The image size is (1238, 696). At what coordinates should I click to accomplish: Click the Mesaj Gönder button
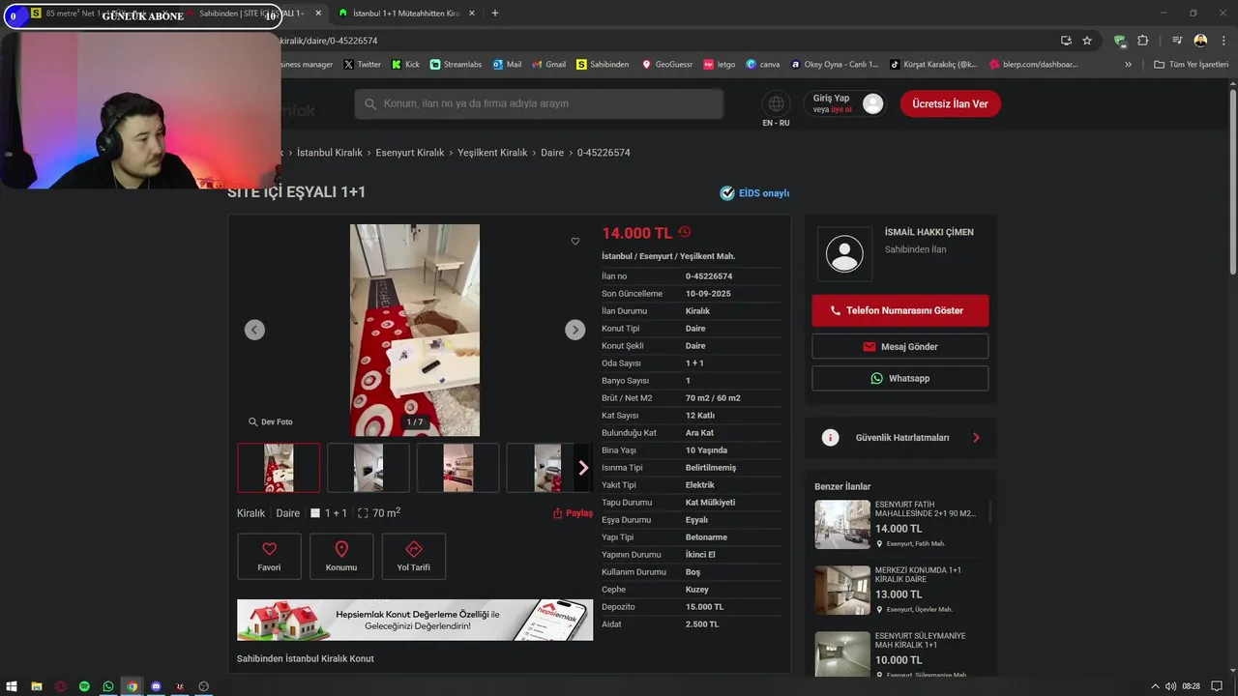tap(900, 346)
